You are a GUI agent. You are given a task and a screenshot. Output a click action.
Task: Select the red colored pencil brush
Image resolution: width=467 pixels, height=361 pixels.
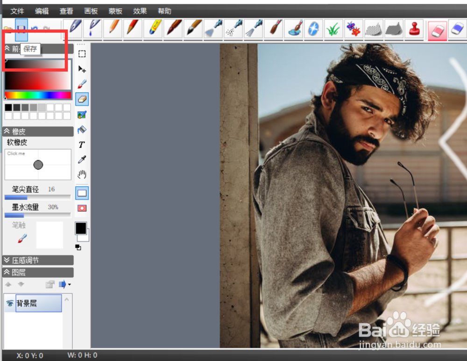pos(133,29)
